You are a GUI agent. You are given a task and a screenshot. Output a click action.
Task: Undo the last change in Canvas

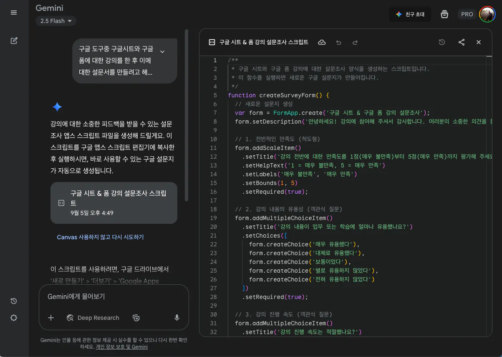[338, 42]
